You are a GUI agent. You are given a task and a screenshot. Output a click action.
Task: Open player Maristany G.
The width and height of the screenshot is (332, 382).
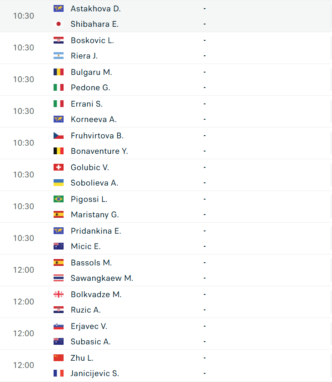click(x=94, y=215)
